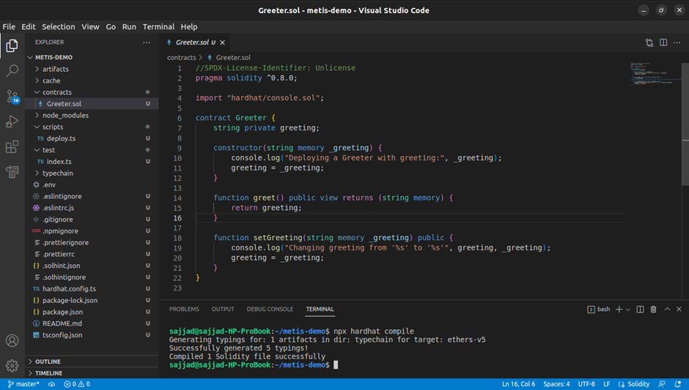Switch to the DEBUG CONSOLE tab
The width and height of the screenshot is (689, 390).
[x=270, y=310]
